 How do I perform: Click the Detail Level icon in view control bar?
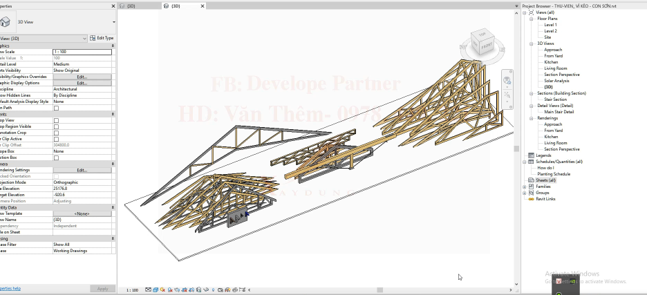pos(149,290)
